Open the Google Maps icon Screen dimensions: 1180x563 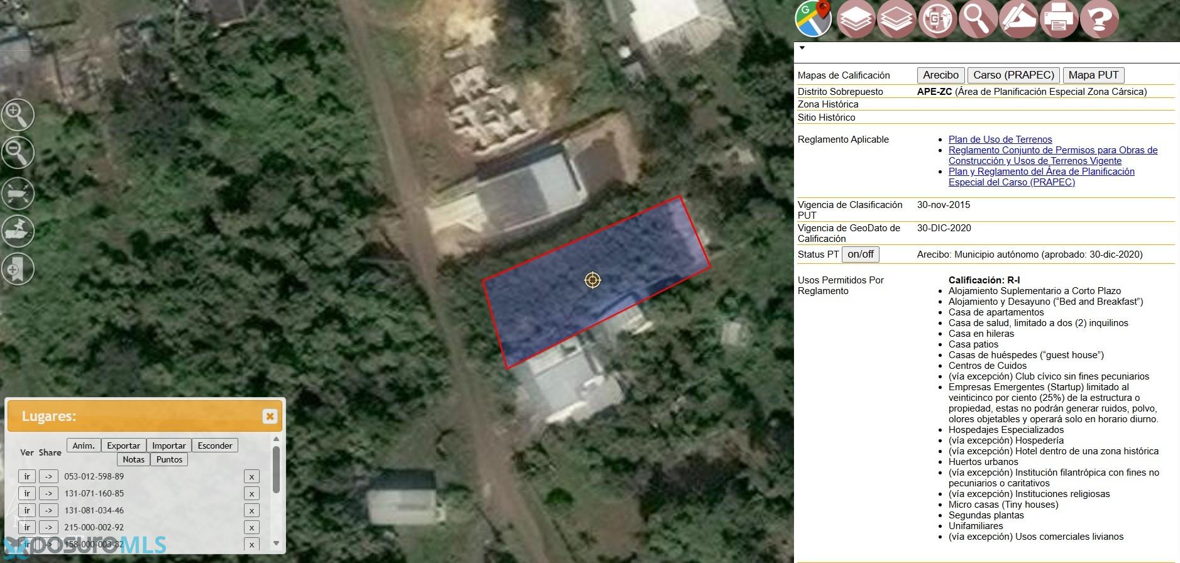click(x=813, y=18)
